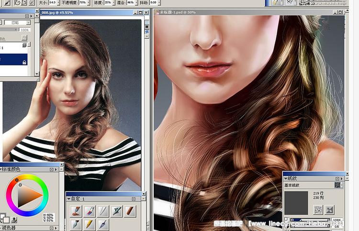Screen dimensions: 359x231
Task: Click the layers panel vertical scrollbar down arrow
Action: point(37,74)
